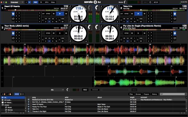Enable SYNC on deck 2

(x=127, y=14)
